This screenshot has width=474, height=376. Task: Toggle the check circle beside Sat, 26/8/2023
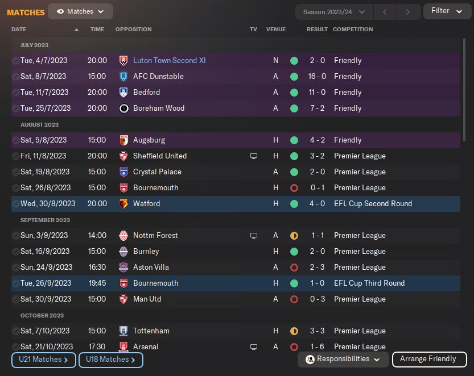[x=15, y=187]
